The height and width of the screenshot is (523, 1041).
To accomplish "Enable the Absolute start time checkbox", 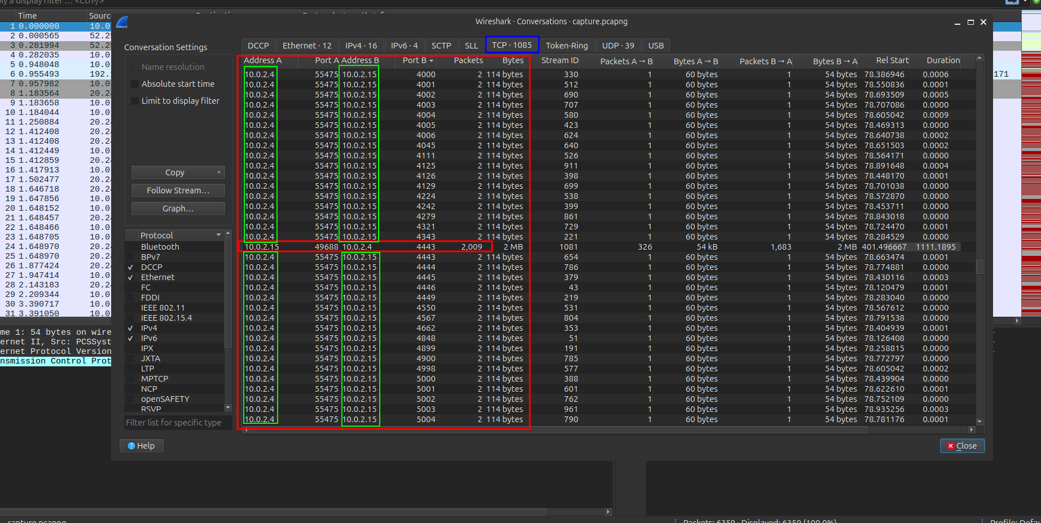I will [135, 84].
